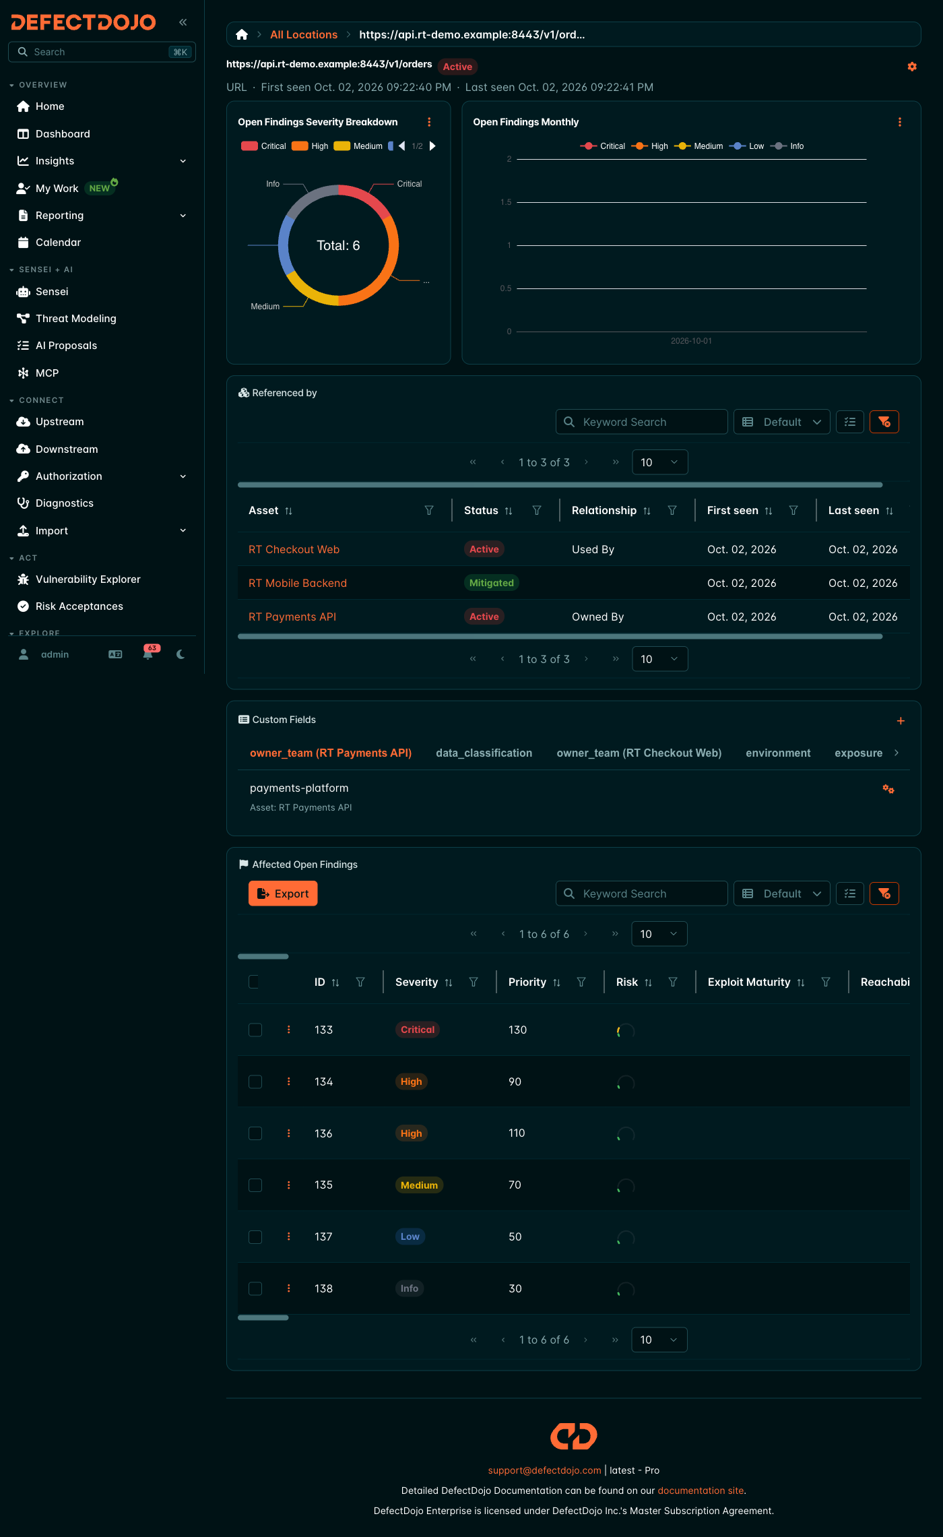The height and width of the screenshot is (1537, 943).
Task: Check the box for finding 134
Action: click(x=255, y=1081)
